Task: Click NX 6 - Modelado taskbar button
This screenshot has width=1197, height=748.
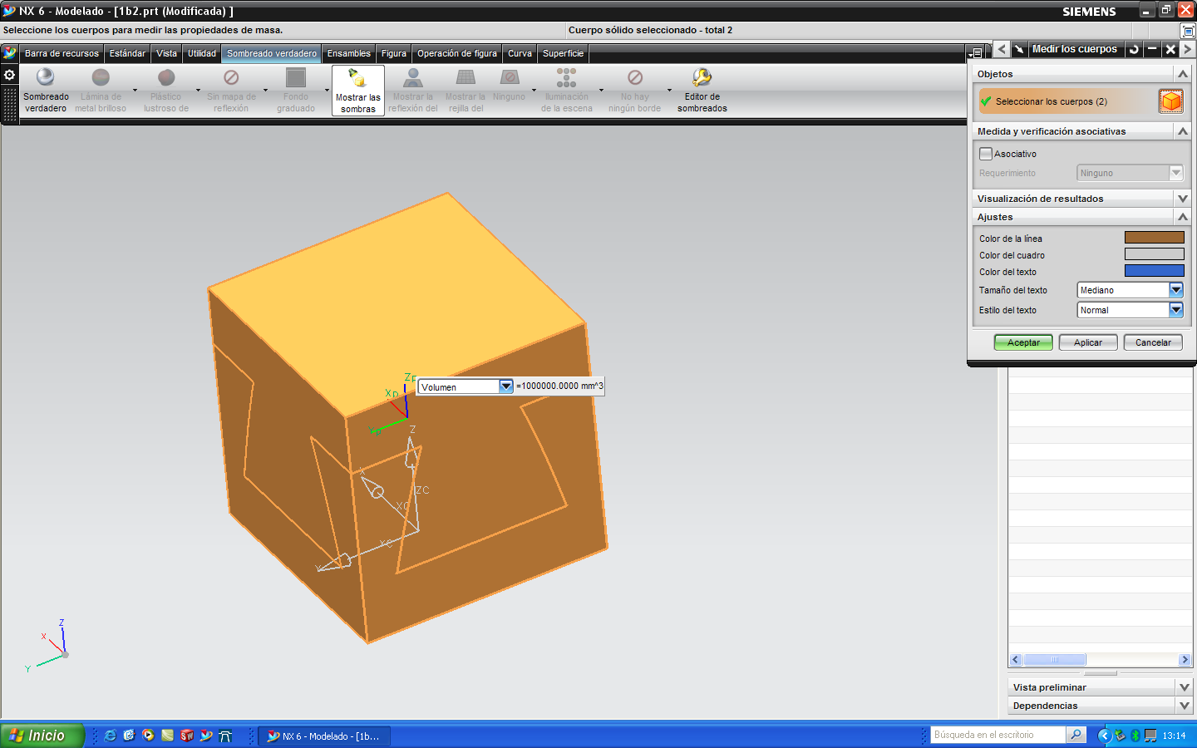Action: point(324,736)
